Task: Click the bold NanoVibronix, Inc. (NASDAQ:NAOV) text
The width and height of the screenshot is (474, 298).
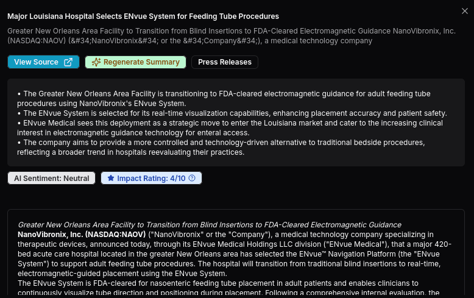Action: pyautogui.click(x=82, y=235)
